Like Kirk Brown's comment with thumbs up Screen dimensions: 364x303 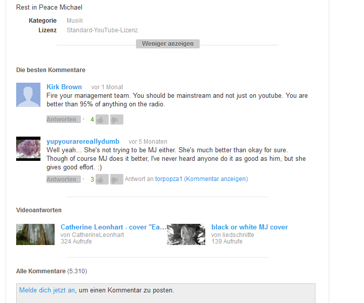[x=102, y=119]
